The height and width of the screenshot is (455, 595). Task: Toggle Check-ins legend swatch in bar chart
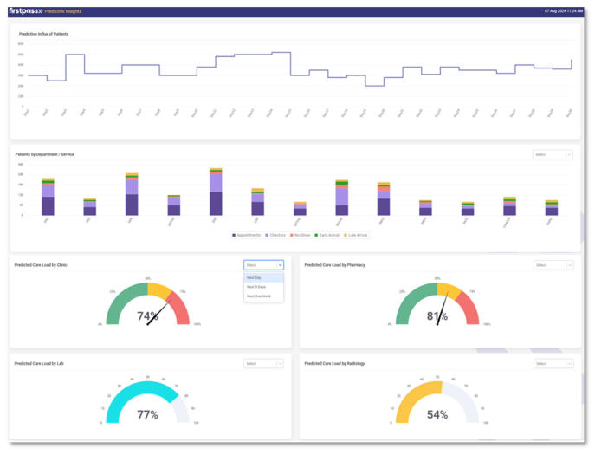tap(266, 235)
